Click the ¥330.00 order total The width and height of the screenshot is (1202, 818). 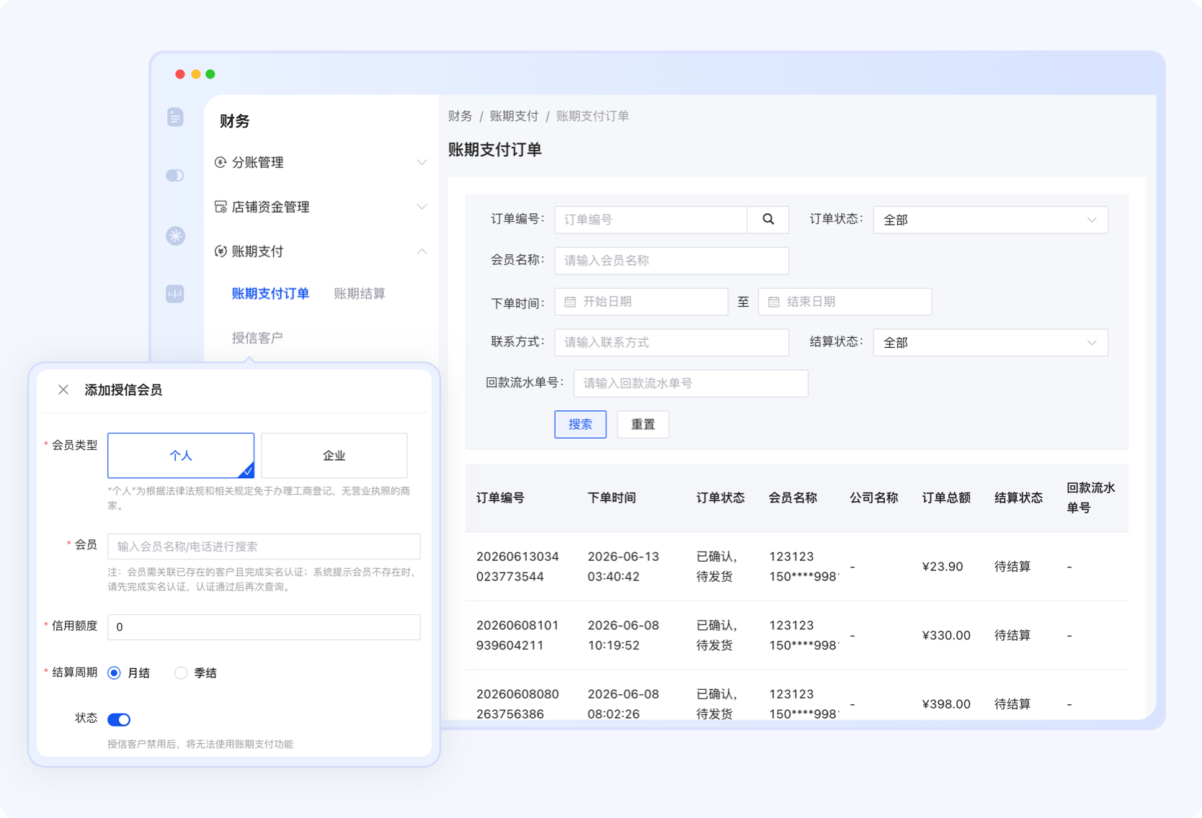946,635
